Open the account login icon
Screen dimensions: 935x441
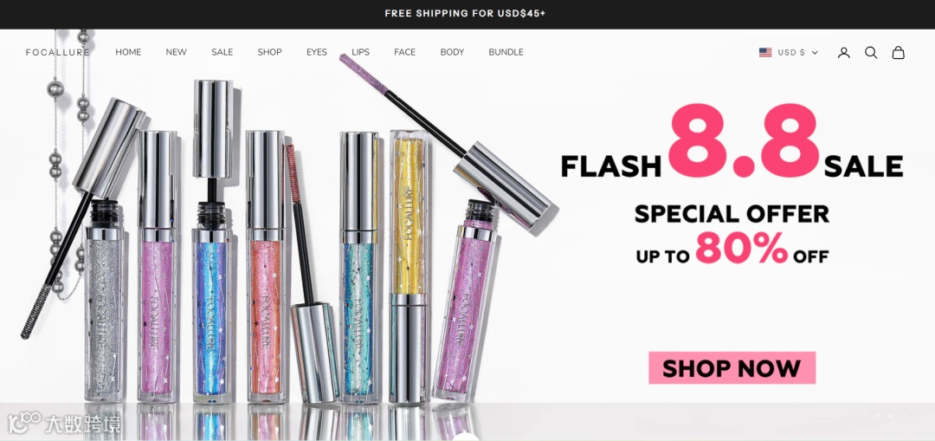843,53
